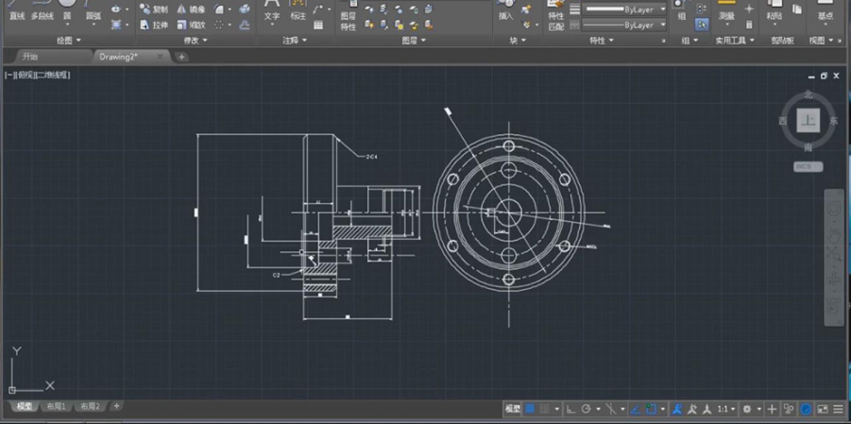Toggle object snap tracking in status bar
This screenshot has height=424, width=851.
(x=637, y=409)
